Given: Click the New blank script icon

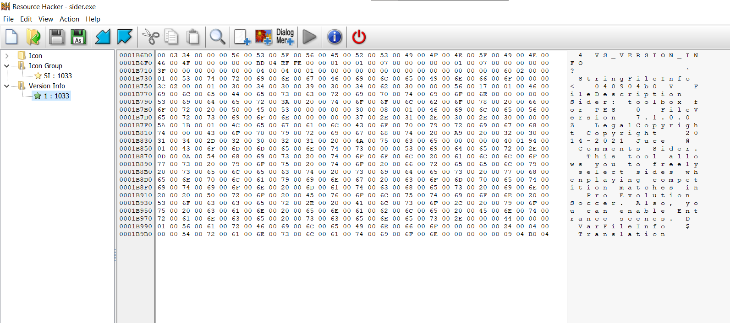Looking at the screenshot, I should [x=11, y=37].
